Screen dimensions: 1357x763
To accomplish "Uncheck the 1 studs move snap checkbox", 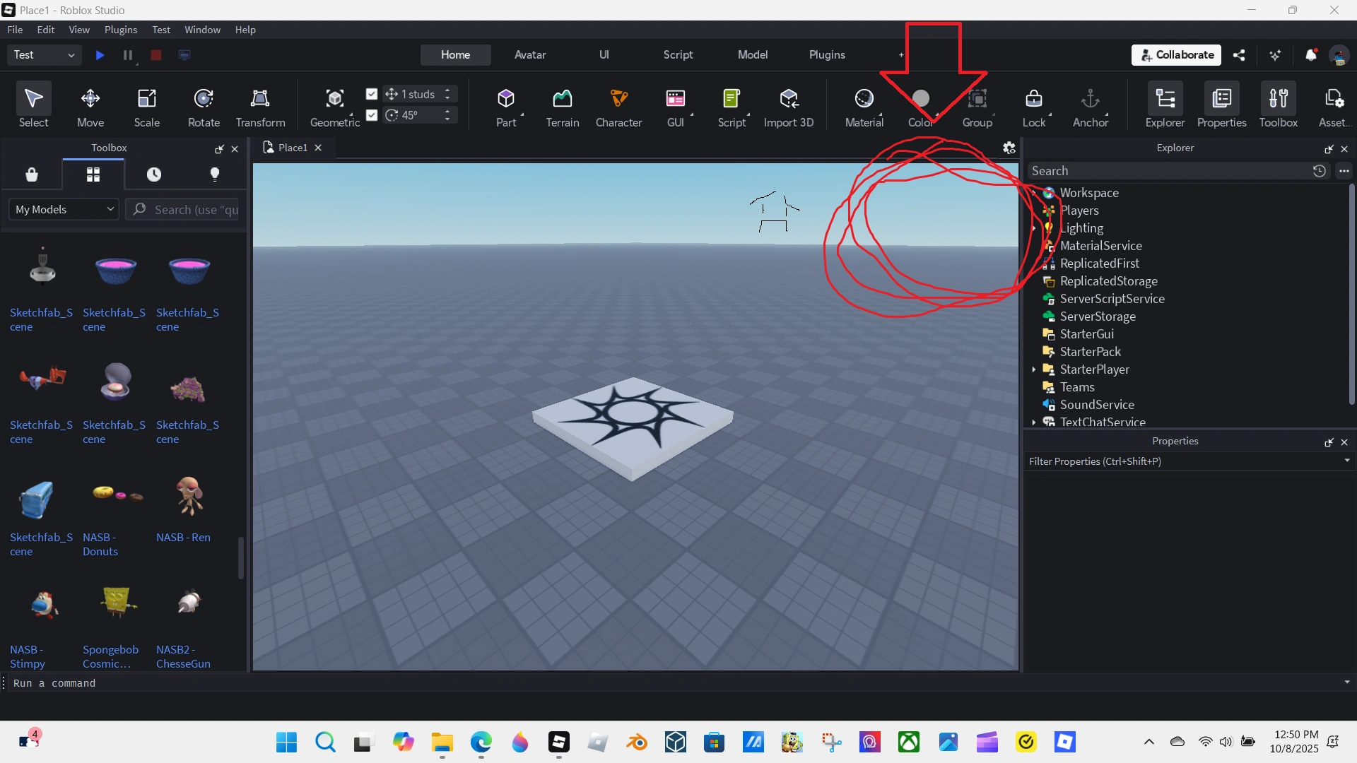I will [x=372, y=94].
